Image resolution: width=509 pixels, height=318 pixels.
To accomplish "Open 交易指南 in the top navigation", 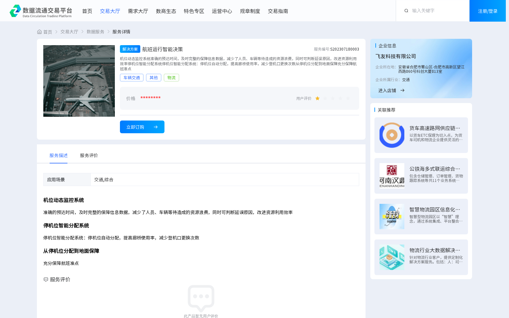I will [278, 11].
